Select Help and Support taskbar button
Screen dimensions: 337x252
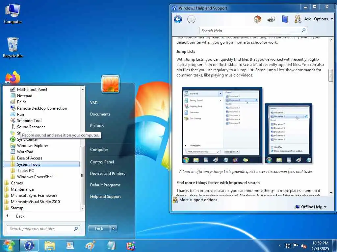(29, 245)
